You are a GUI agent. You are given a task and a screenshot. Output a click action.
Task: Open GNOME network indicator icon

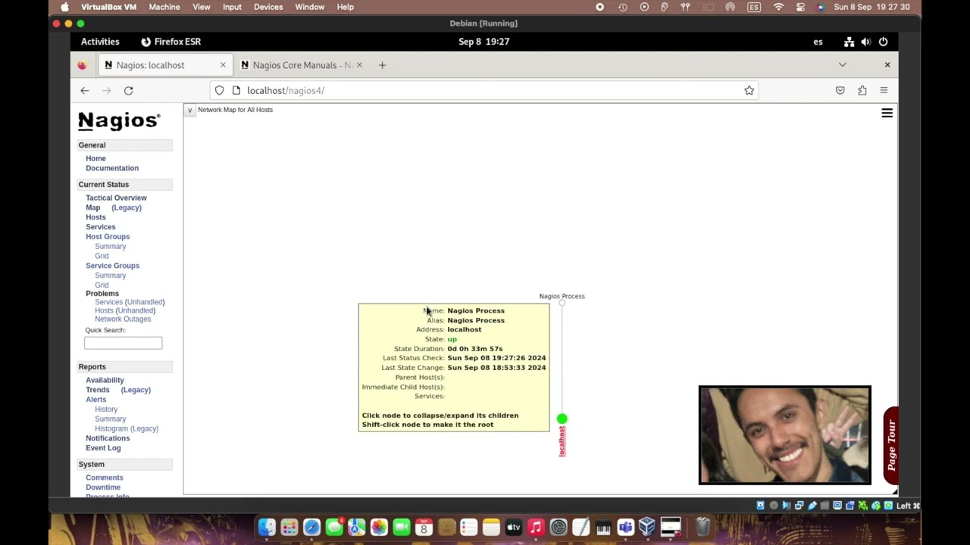(849, 42)
